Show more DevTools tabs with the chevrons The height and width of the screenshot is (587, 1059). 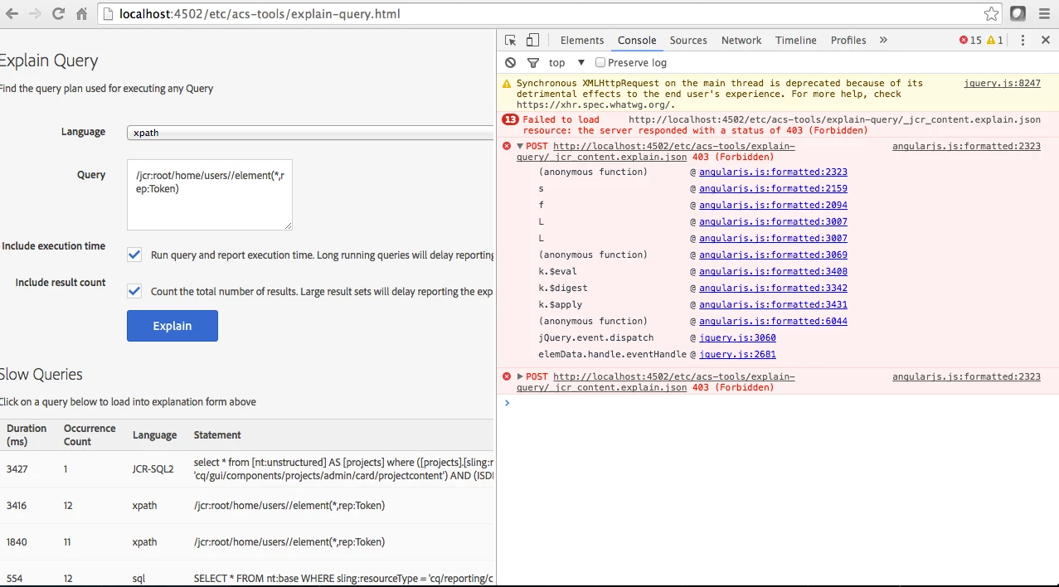pos(883,40)
